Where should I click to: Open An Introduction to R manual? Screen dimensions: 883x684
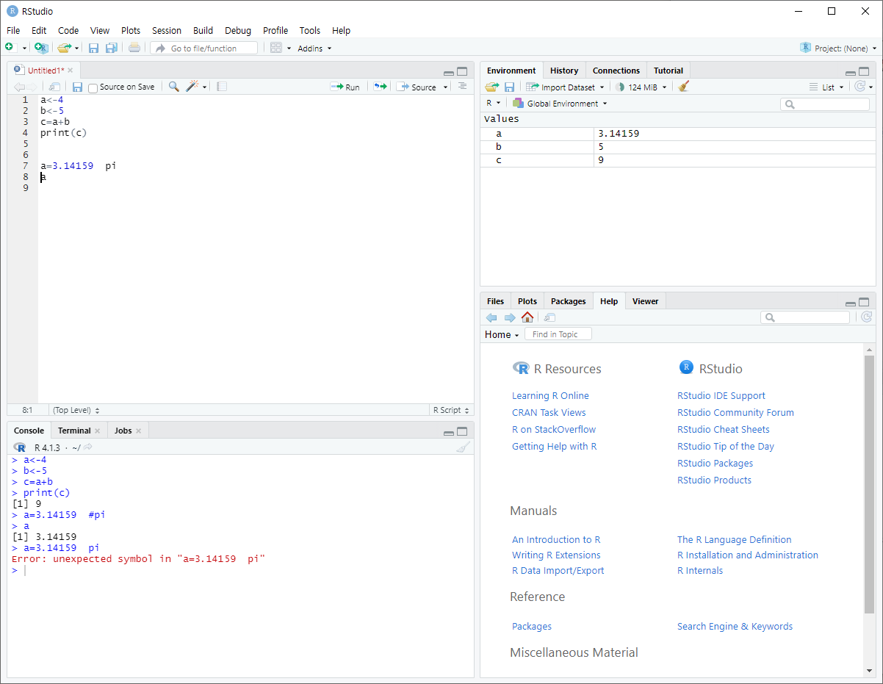(x=556, y=539)
